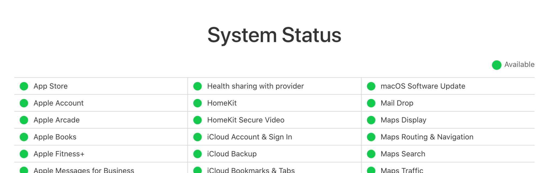Select Maps Routing & Navigation entry

tap(427, 137)
